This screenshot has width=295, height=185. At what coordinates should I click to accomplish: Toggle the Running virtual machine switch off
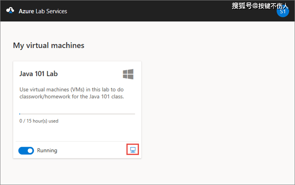coord(26,150)
